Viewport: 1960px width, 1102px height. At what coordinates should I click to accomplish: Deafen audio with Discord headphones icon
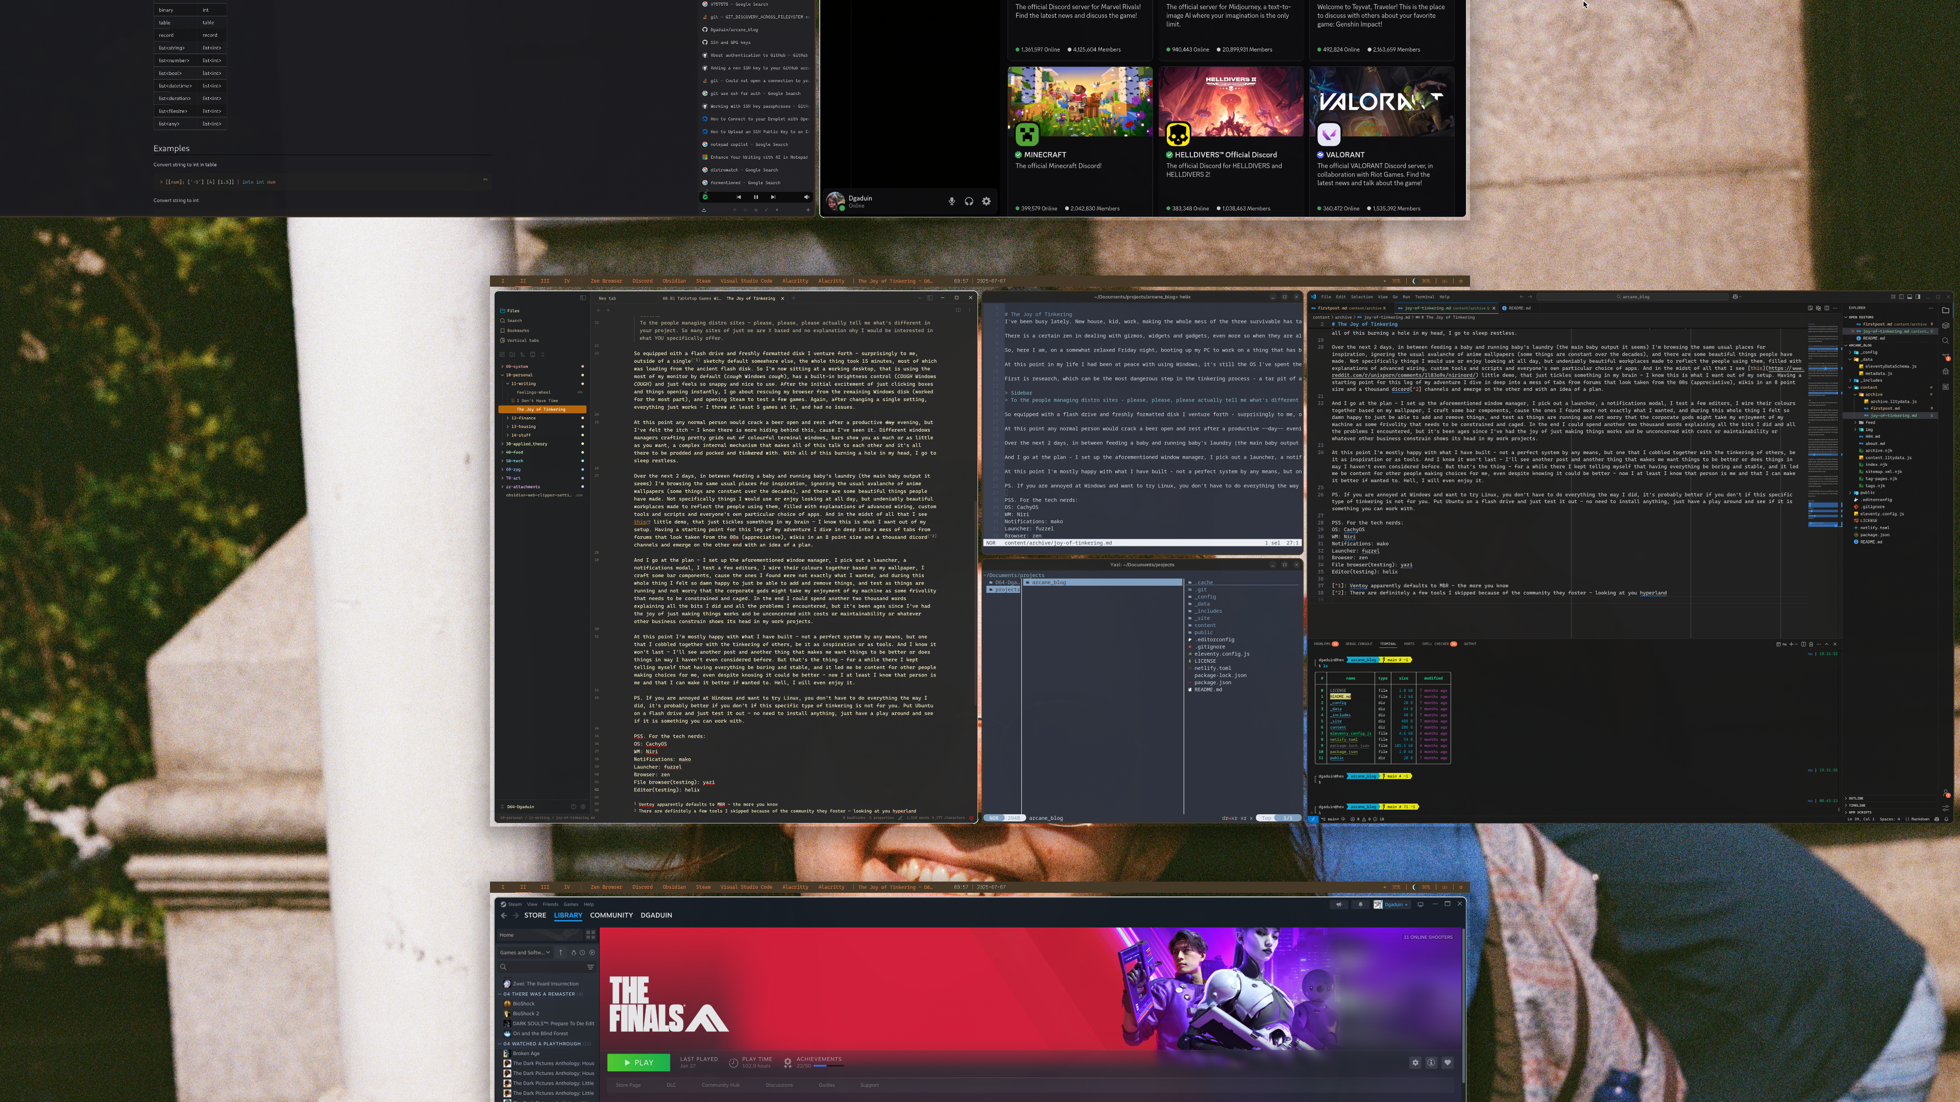click(969, 202)
